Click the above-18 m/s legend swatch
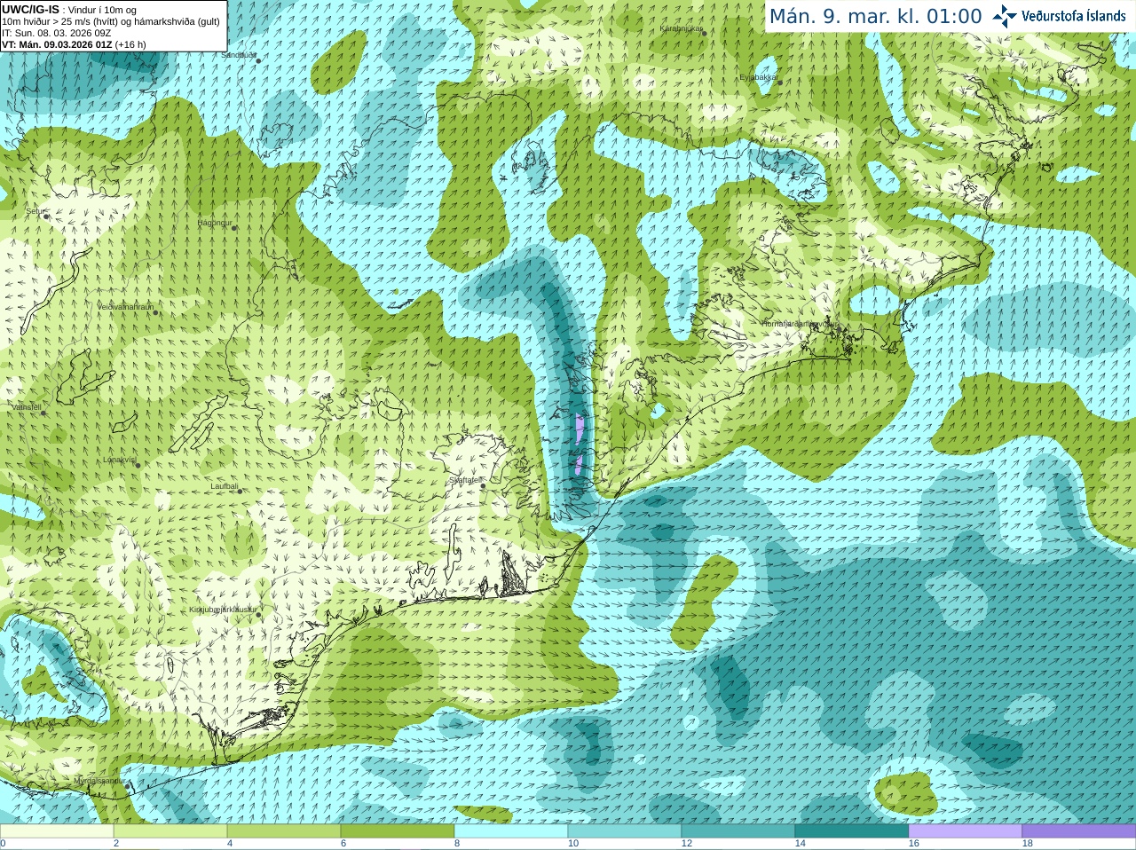 1079,831
